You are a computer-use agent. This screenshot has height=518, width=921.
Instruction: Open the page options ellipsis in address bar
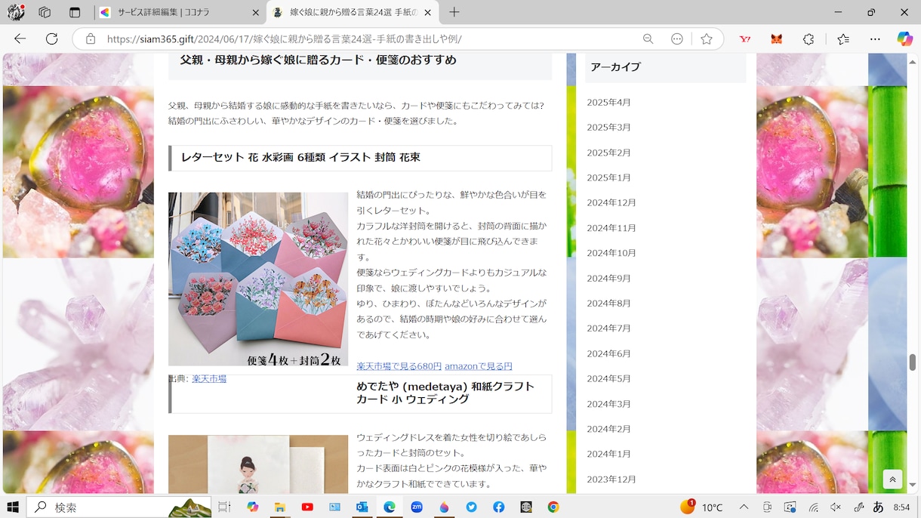(677, 39)
